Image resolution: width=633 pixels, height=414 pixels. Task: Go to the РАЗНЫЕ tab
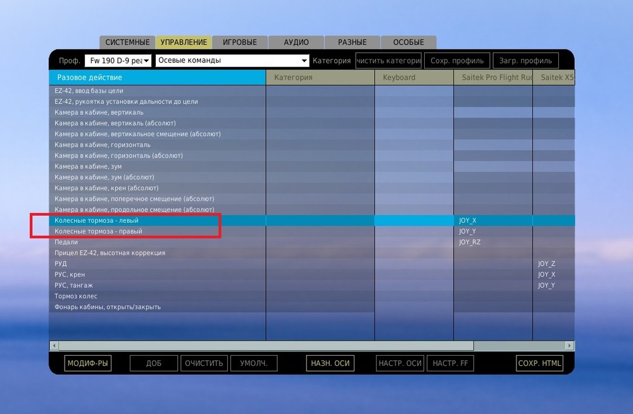pos(353,42)
